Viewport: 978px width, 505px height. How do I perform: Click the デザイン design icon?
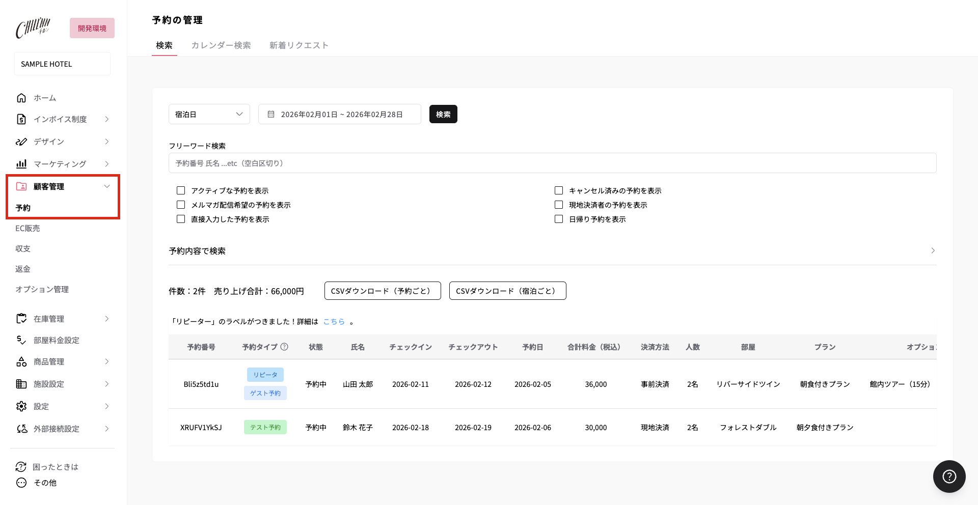click(x=21, y=142)
